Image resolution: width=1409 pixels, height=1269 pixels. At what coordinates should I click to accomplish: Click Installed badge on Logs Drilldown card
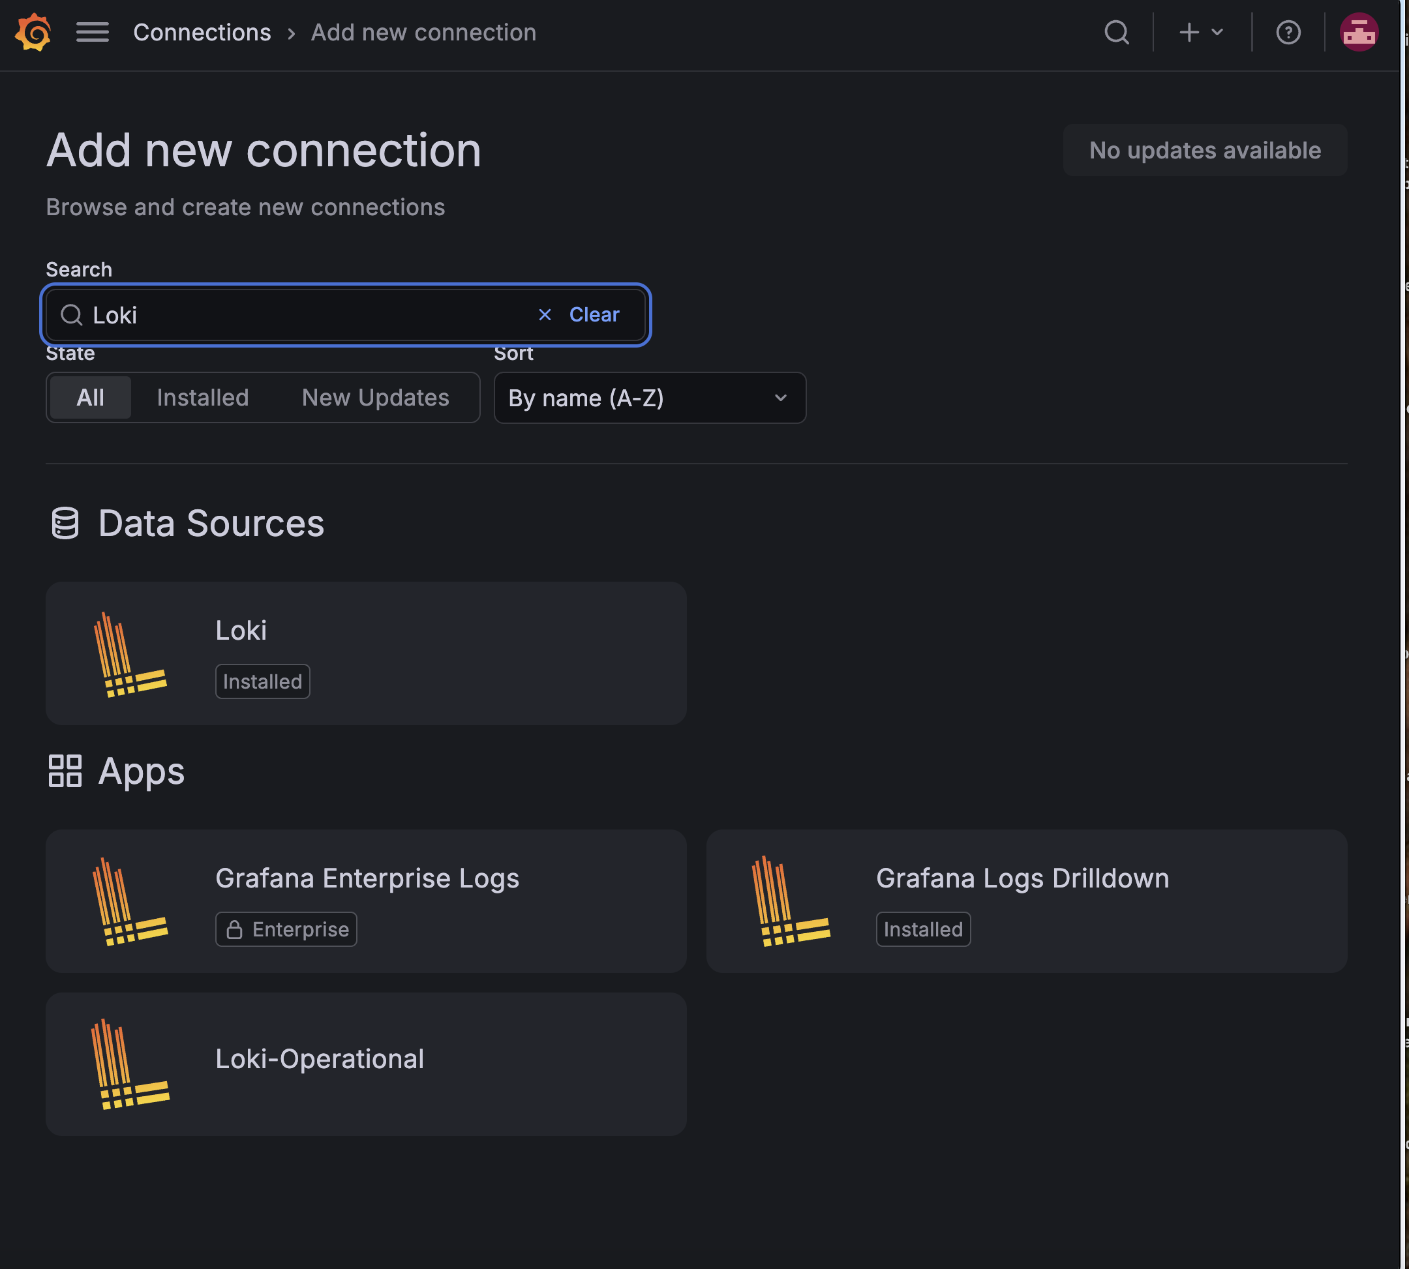923,929
